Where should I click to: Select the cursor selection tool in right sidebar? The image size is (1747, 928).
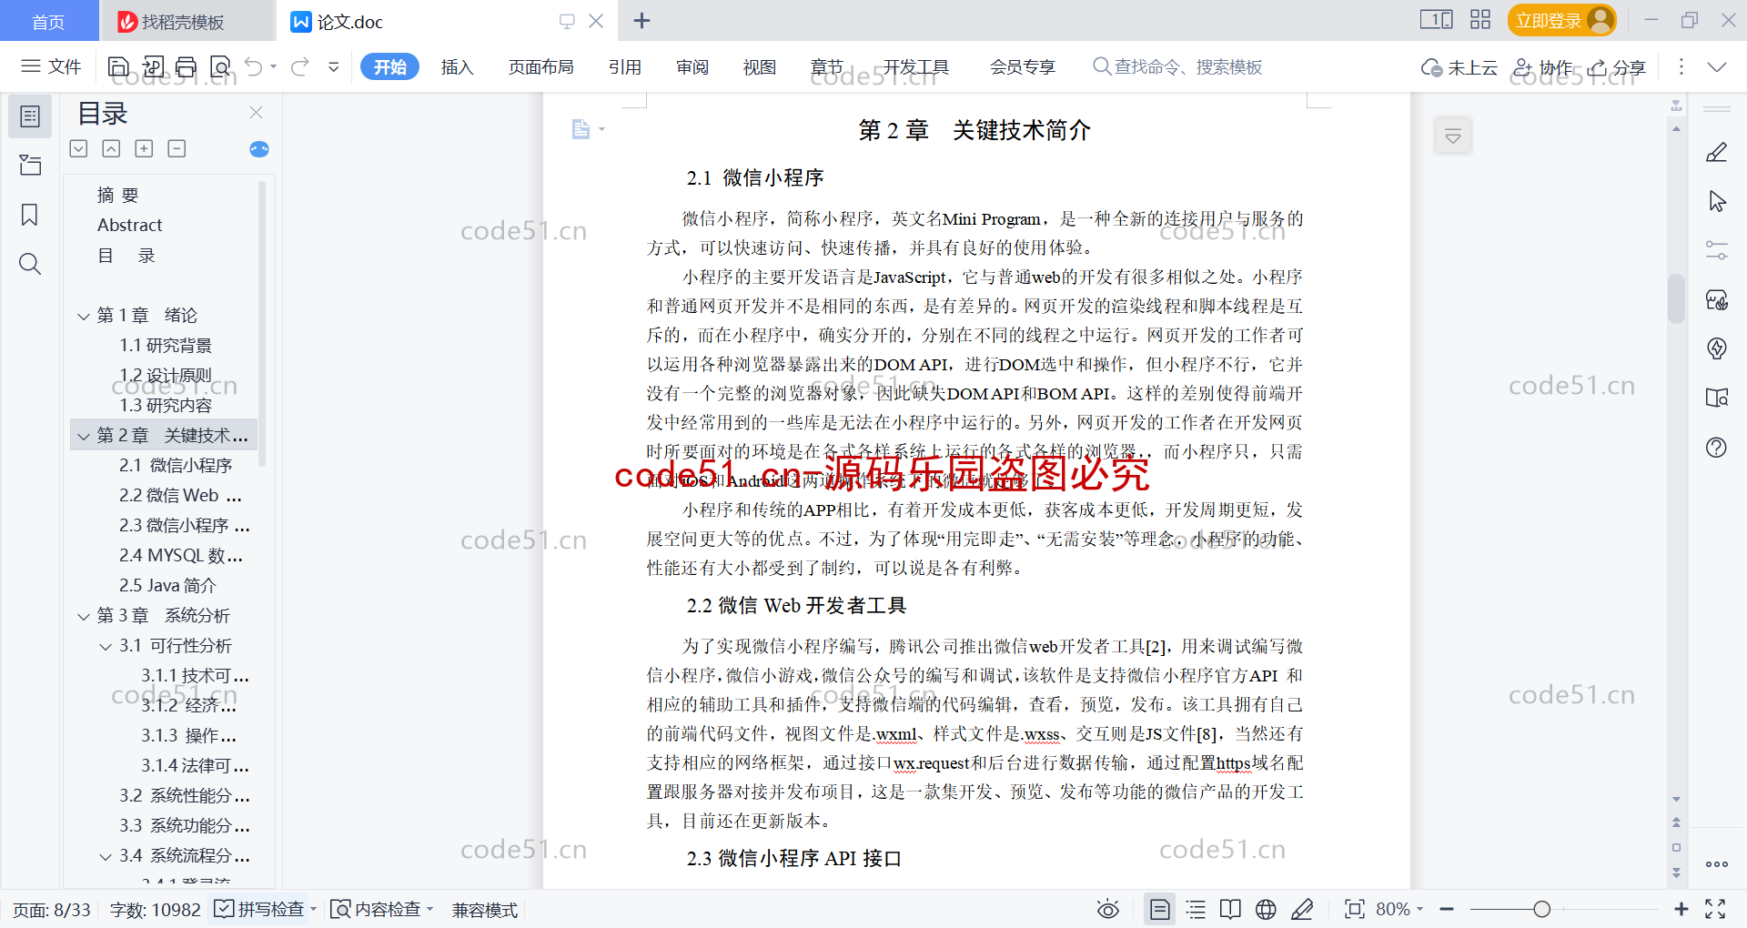pos(1717,202)
